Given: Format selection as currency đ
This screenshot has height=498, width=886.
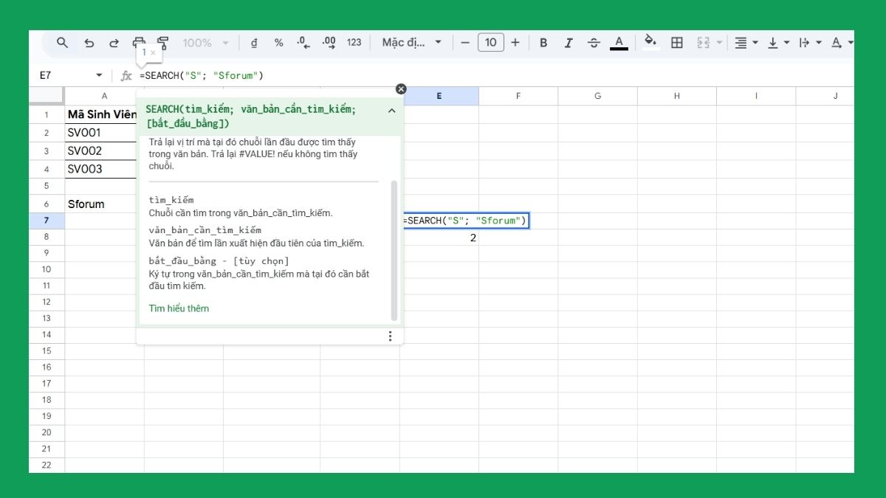Looking at the screenshot, I should [x=253, y=42].
